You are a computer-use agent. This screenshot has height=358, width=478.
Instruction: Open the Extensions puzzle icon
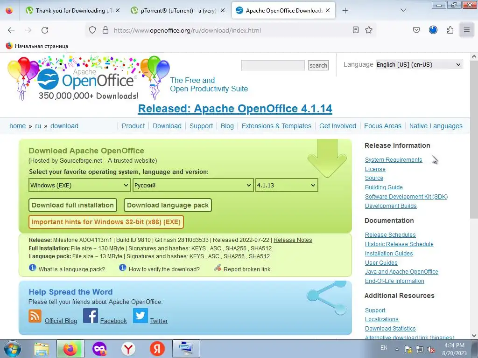click(x=450, y=30)
